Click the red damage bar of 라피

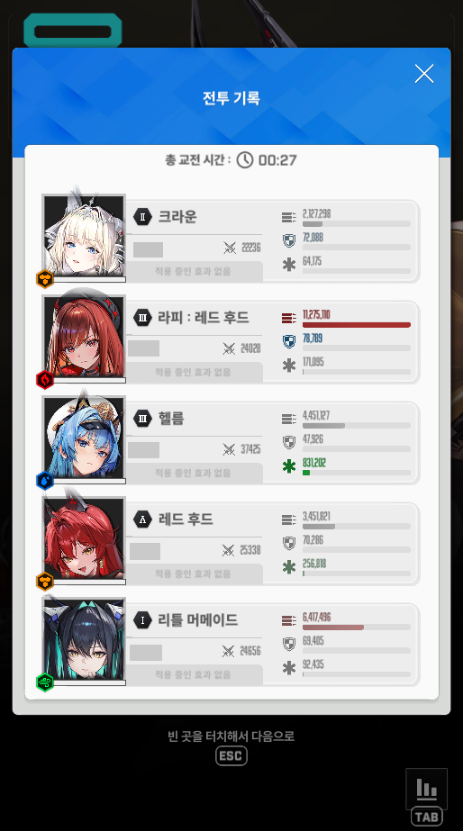pos(357,325)
